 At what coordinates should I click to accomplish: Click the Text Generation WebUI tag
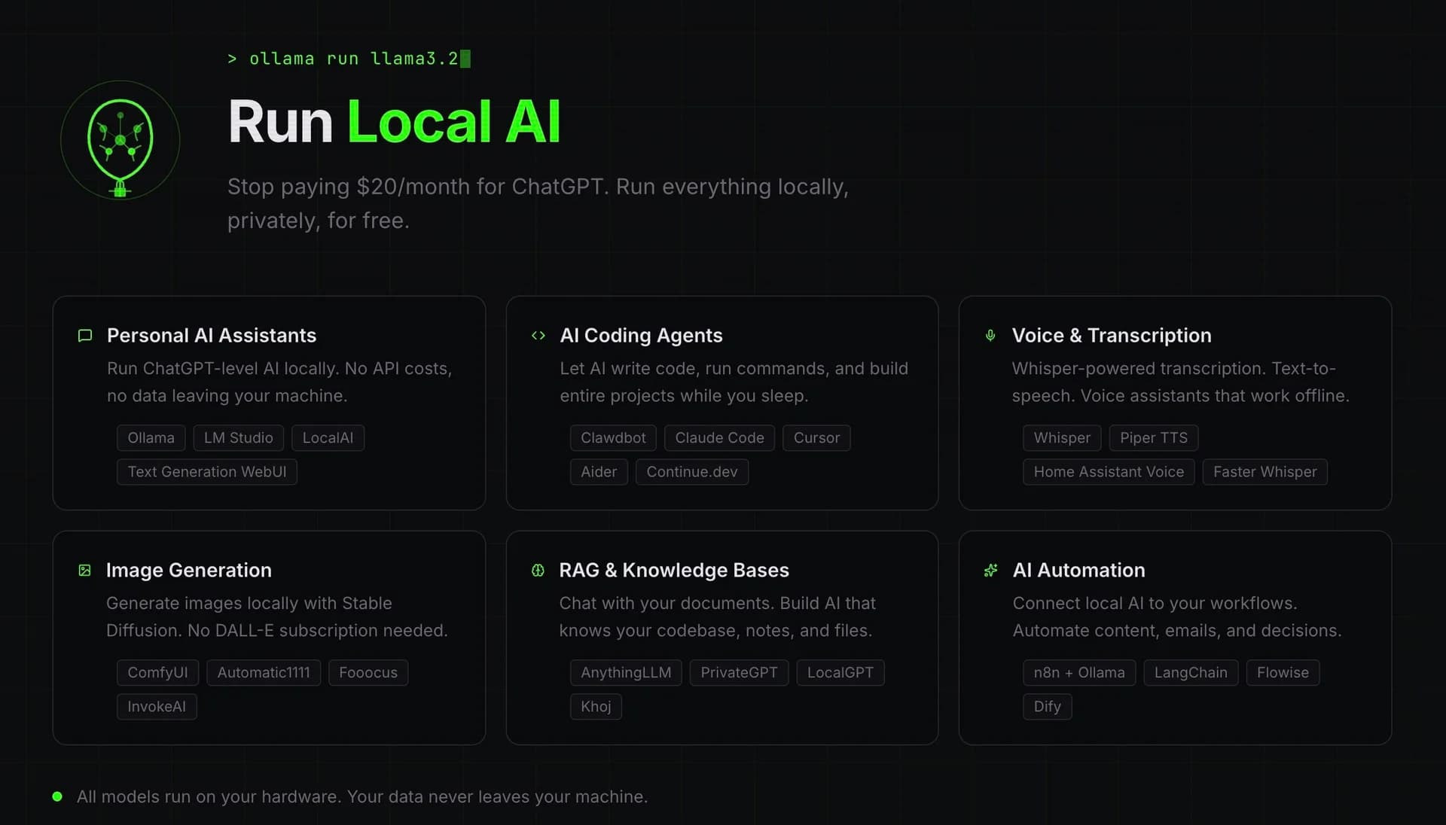click(206, 472)
